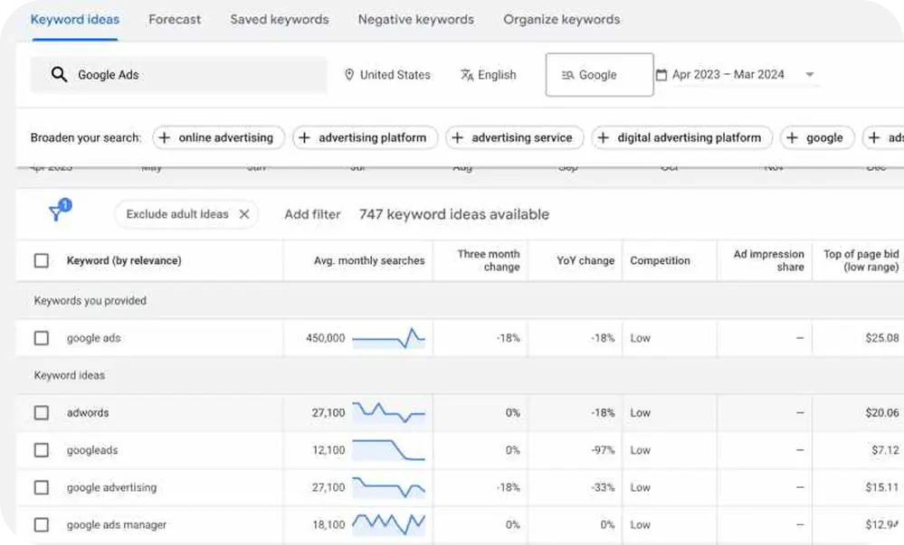
Task: Add google suggestion chip
Action: [817, 137]
